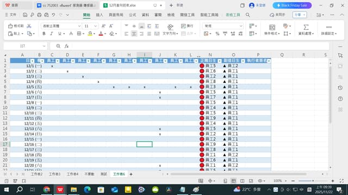Expand the name box dropdown arrow

44,46
